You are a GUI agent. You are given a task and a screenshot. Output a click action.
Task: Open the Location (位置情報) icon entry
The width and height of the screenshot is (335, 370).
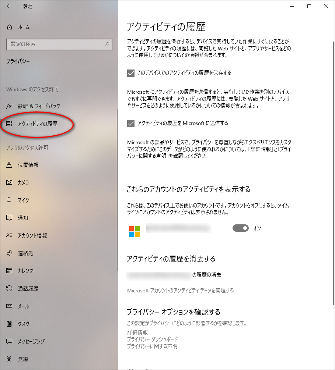coord(10,165)
